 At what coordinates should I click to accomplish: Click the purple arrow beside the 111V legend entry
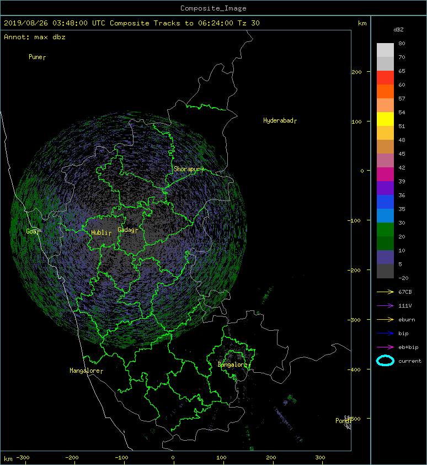pos(385,306)
